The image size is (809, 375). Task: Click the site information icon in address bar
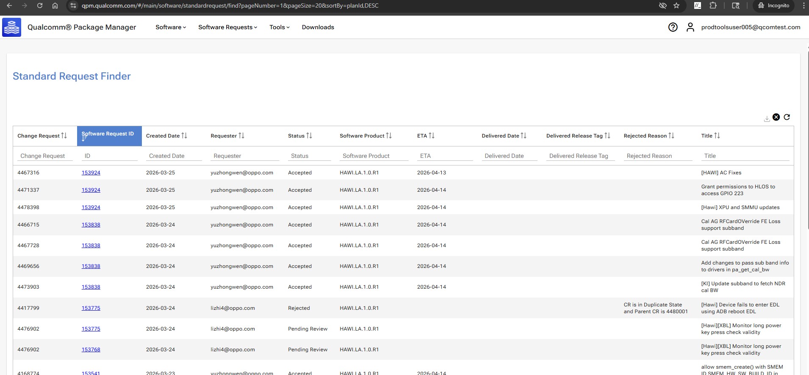(x=73, y=6)
